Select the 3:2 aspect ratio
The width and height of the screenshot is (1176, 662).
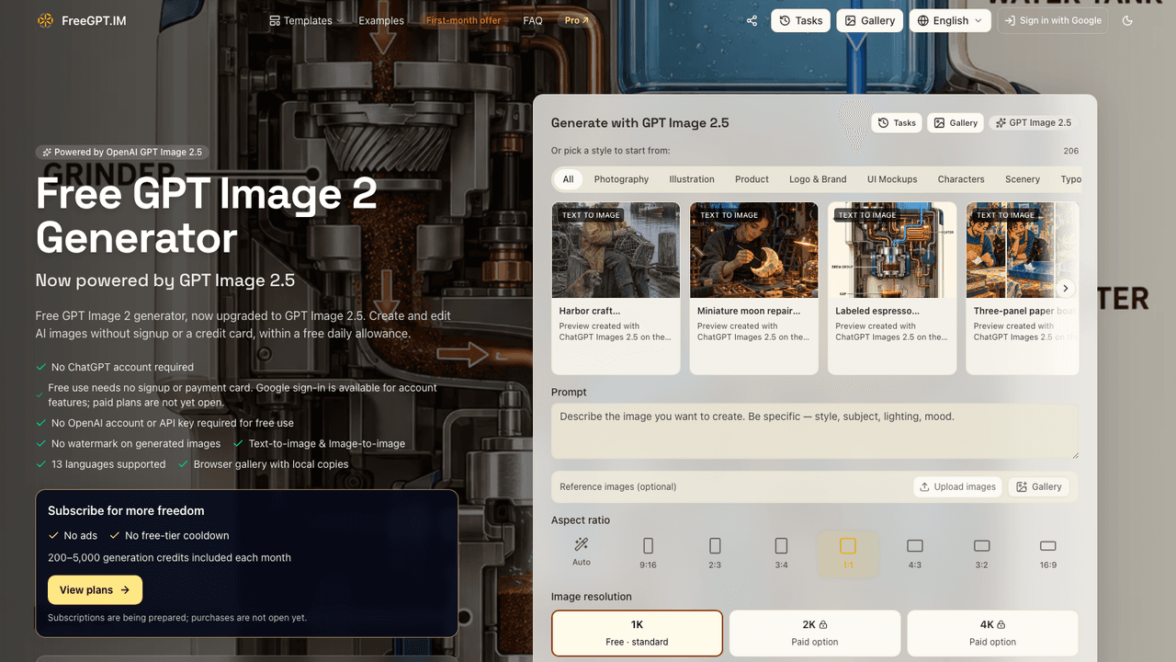[982, 554]
